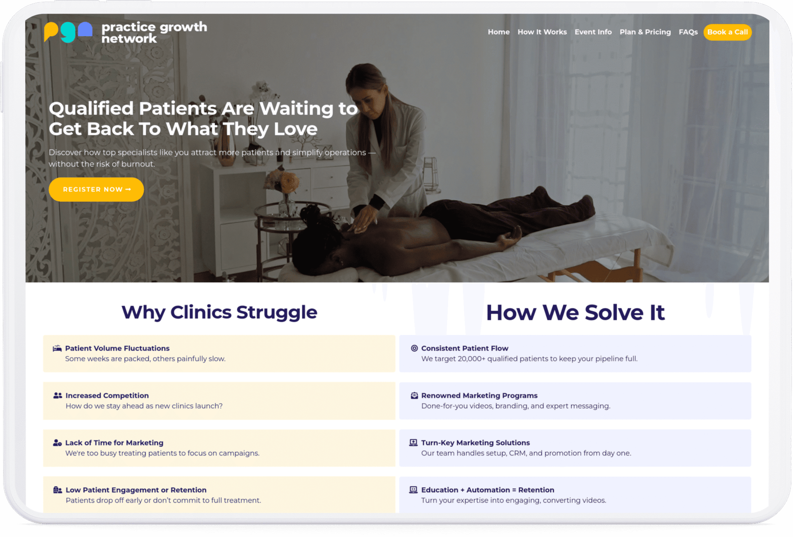Click the icon beside Education + Automation
793x537 pixels.
[x=413, y=489]
